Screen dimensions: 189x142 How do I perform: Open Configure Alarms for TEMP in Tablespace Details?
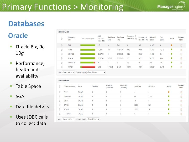181,45
